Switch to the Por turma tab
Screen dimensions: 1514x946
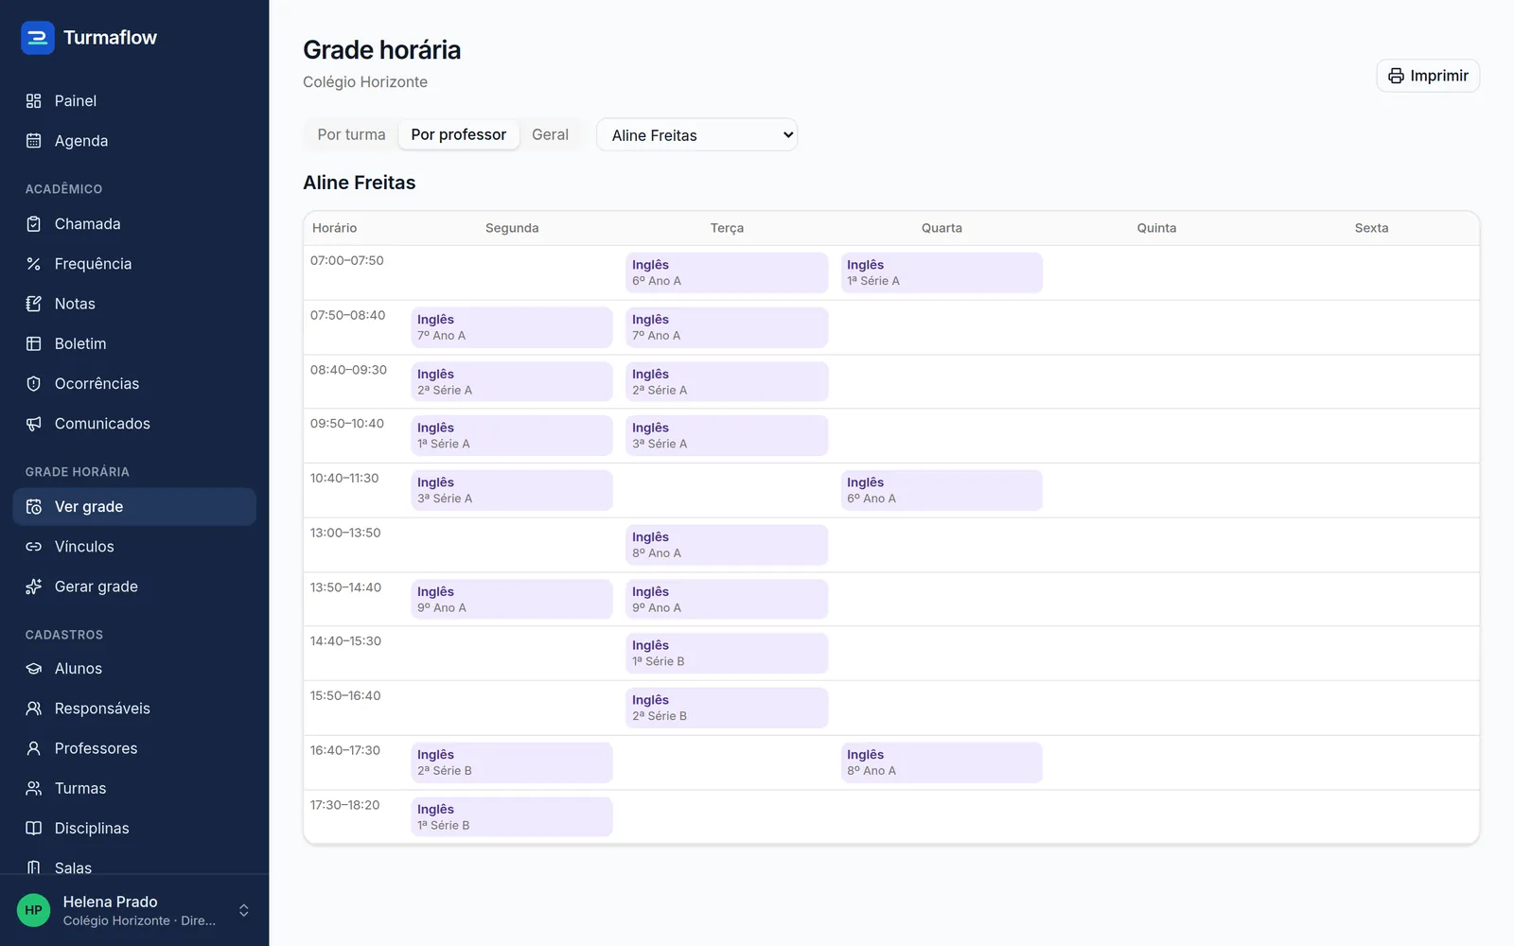(351, 134)
